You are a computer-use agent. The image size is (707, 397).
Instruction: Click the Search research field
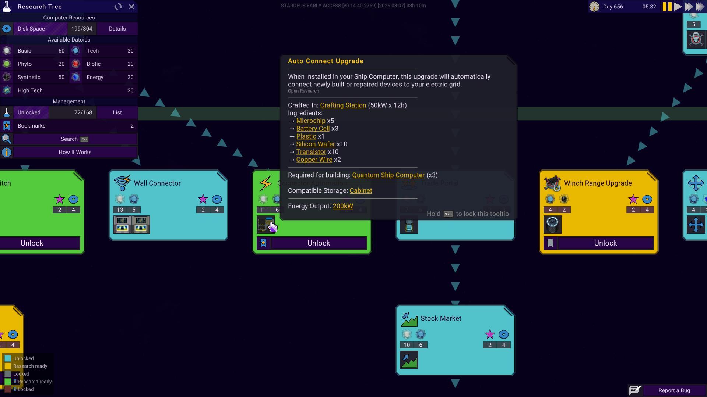point(75,139)
